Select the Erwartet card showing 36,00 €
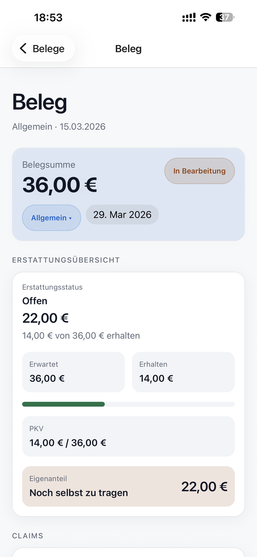The height and width of the screenshot is (557, 257). 73,371
